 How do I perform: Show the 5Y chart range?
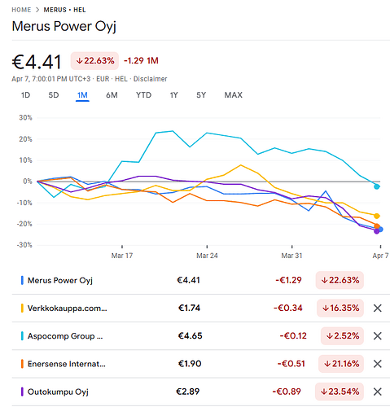[x=201, y=95]
